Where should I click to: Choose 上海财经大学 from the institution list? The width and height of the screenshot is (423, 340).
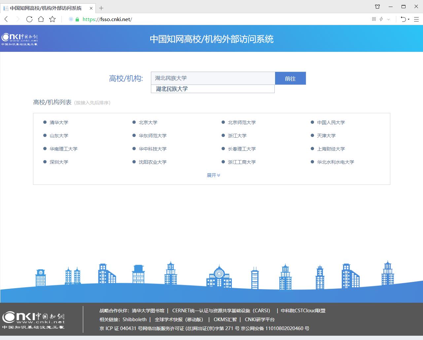(331, 149)
